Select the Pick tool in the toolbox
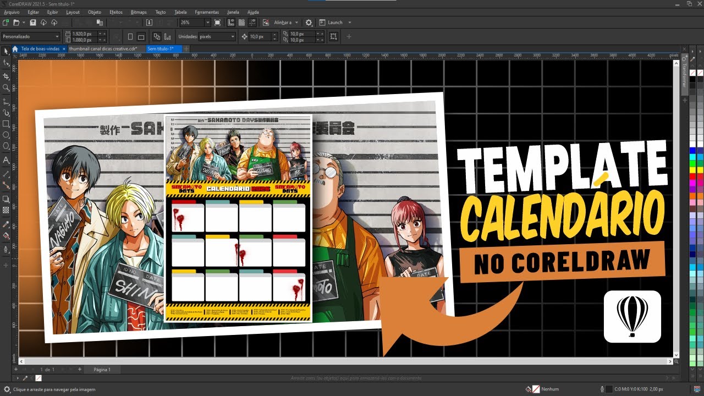Viewport: 704px width, 396px height. pos(6,51)
